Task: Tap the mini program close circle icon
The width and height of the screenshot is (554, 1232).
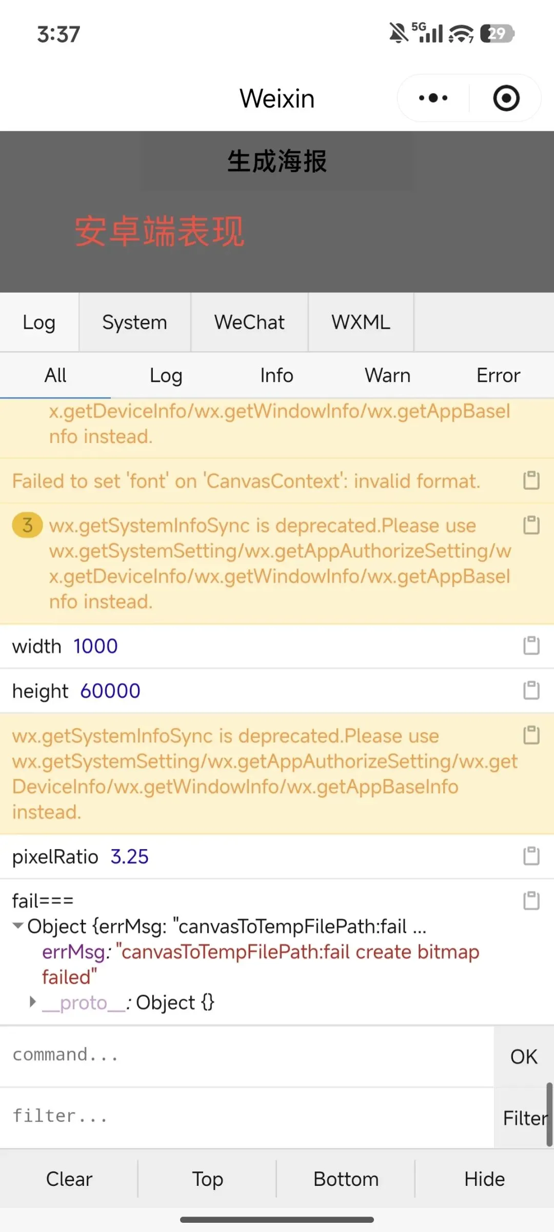Action: pos(506,98)
